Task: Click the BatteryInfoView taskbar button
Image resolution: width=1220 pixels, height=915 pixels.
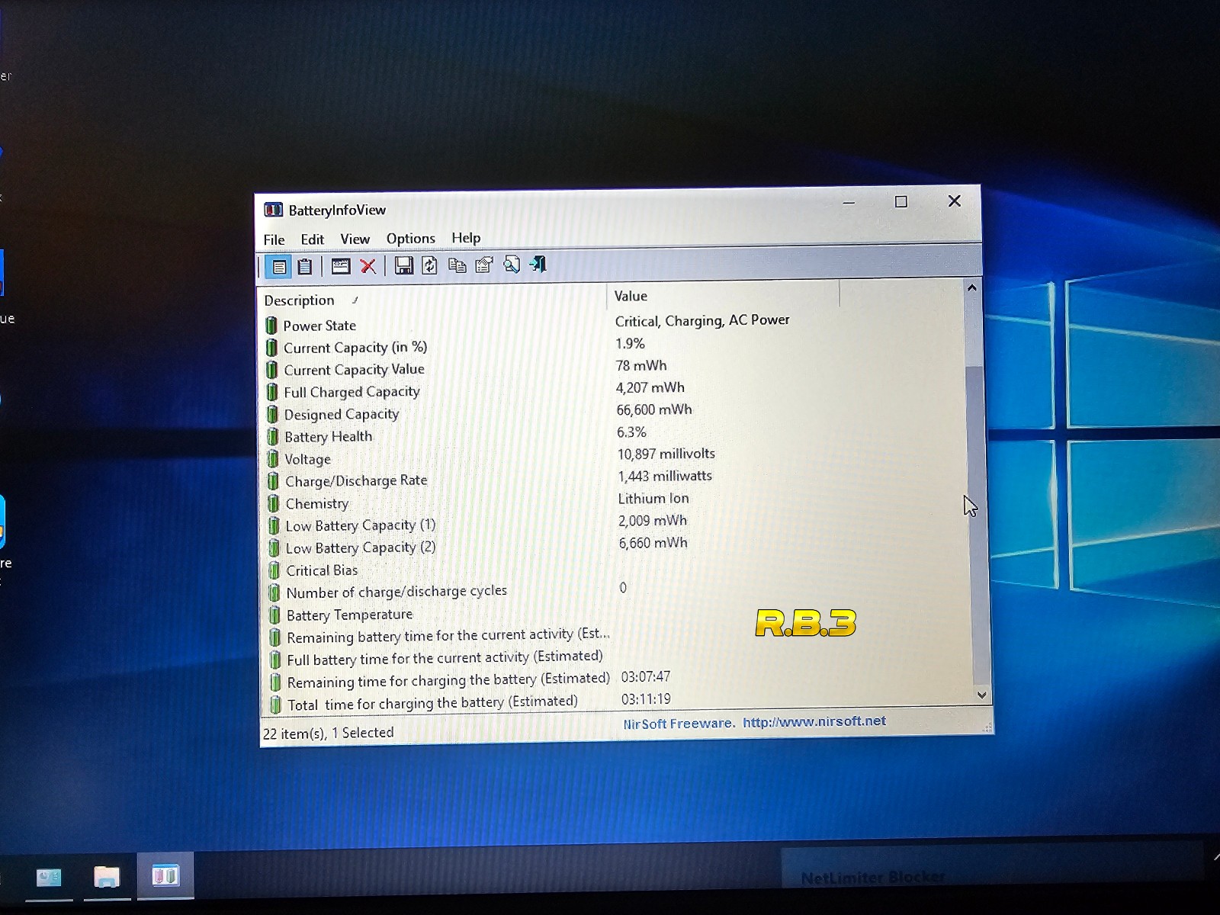Action: pos(165,875)
